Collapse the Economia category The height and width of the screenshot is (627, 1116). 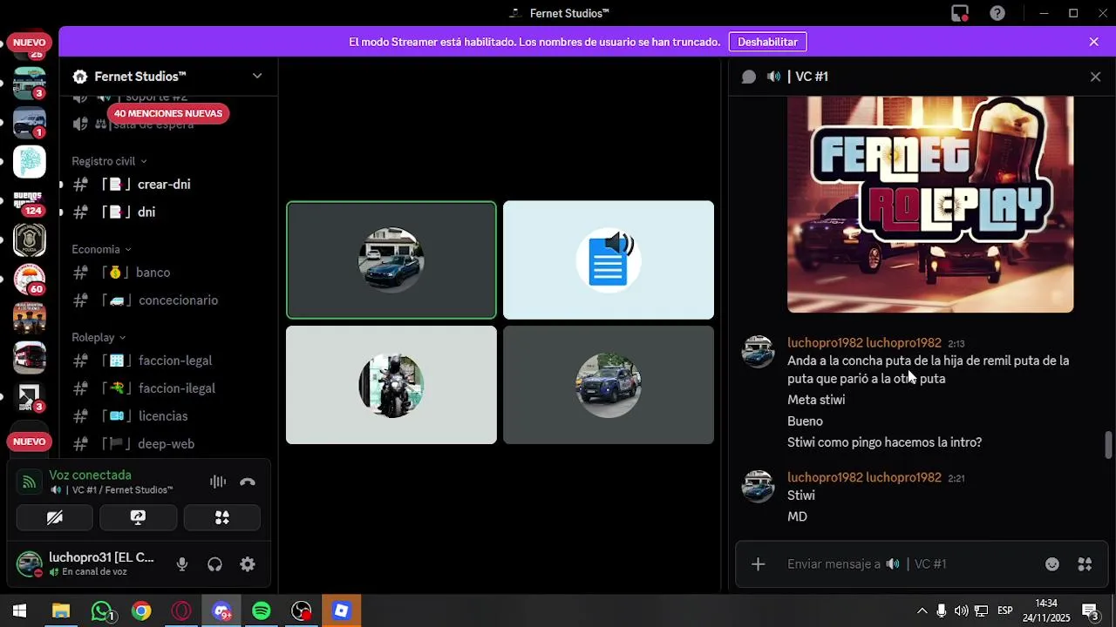click(101, 249)
